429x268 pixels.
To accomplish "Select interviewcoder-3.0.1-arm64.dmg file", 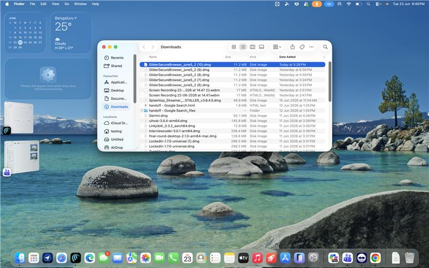I will click(232, 131).
